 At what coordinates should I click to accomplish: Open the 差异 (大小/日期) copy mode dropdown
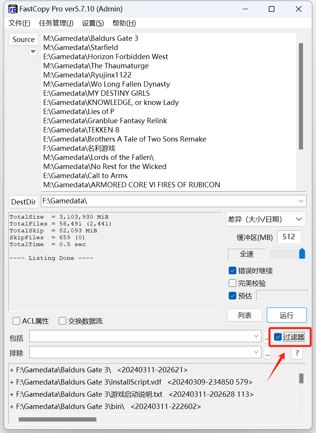click(x=266, y=219)
